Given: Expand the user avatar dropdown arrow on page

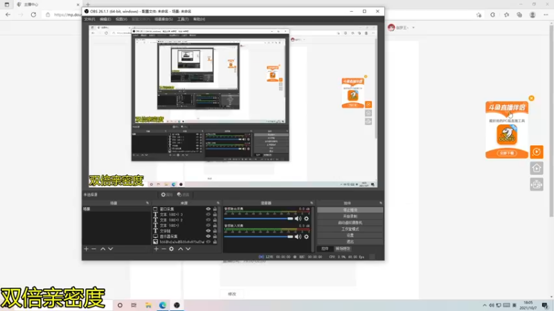Looking at the screenshot, I should pyautogui.click(x=413, y=28).
